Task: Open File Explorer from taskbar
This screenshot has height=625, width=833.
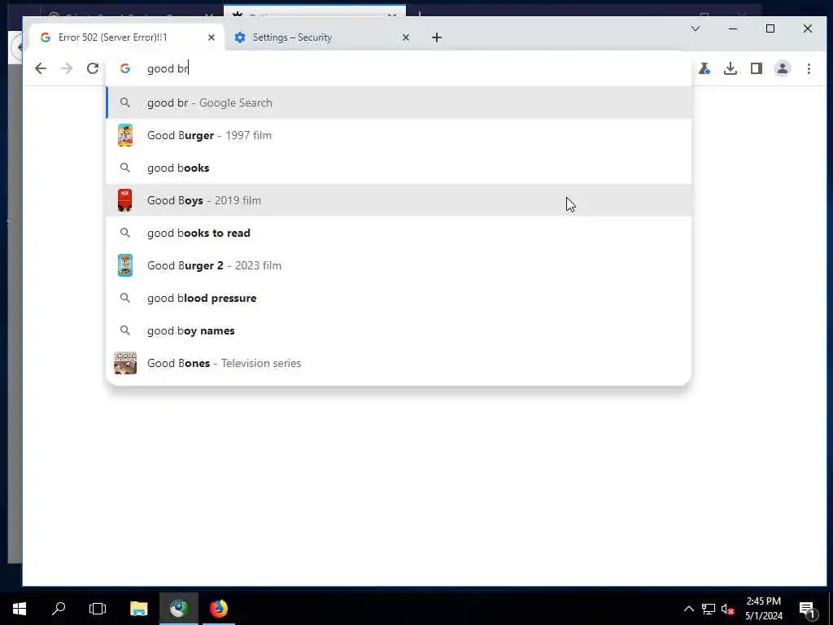Action: click(138, 609)
